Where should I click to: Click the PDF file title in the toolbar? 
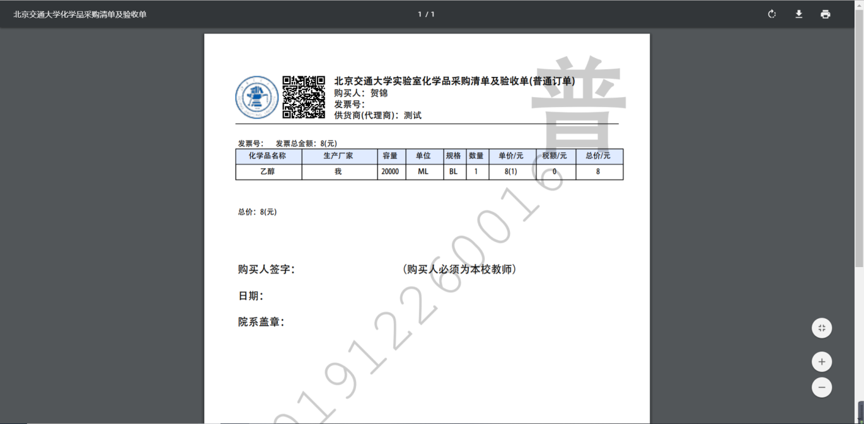[x=80, y=14]
